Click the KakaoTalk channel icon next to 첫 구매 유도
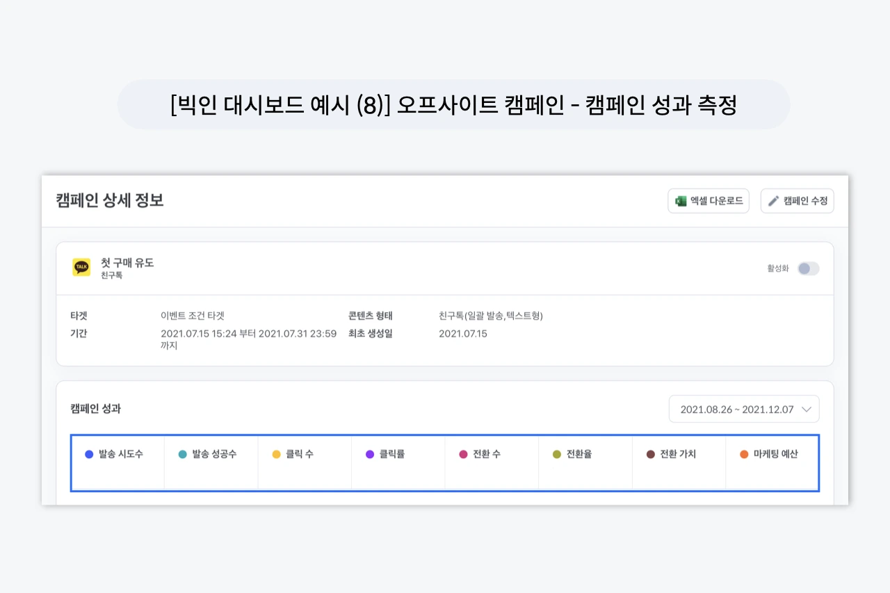The height and width of the screenshot is (593, 890). 81,268
